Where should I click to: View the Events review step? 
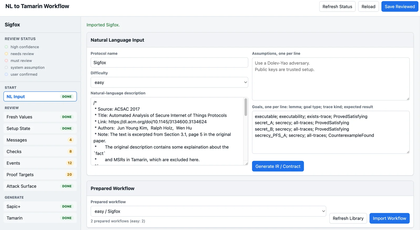tap(40, 163)
